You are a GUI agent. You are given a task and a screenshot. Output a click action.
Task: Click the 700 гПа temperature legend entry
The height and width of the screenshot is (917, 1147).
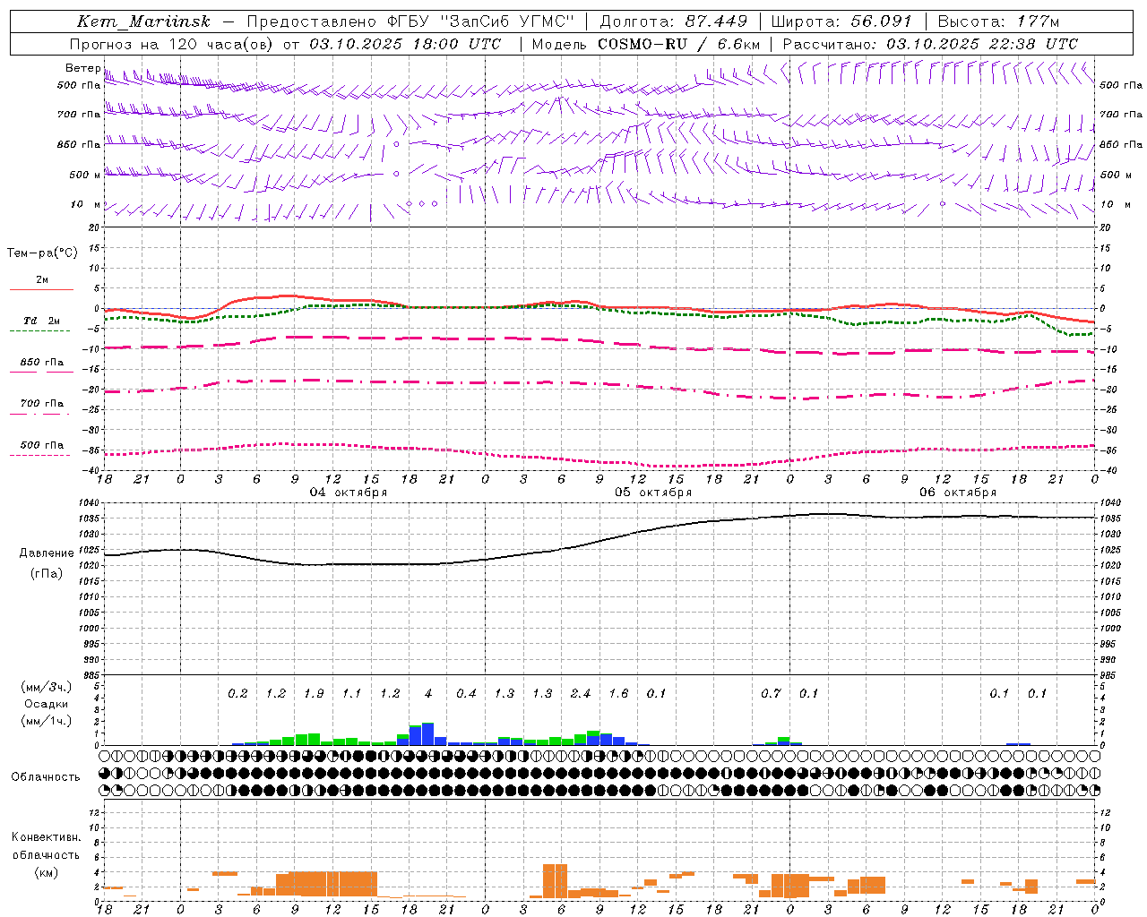click(x=41, y=404)
